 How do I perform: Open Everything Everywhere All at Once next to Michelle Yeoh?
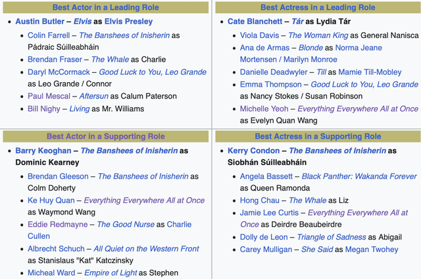click(358, 109)
